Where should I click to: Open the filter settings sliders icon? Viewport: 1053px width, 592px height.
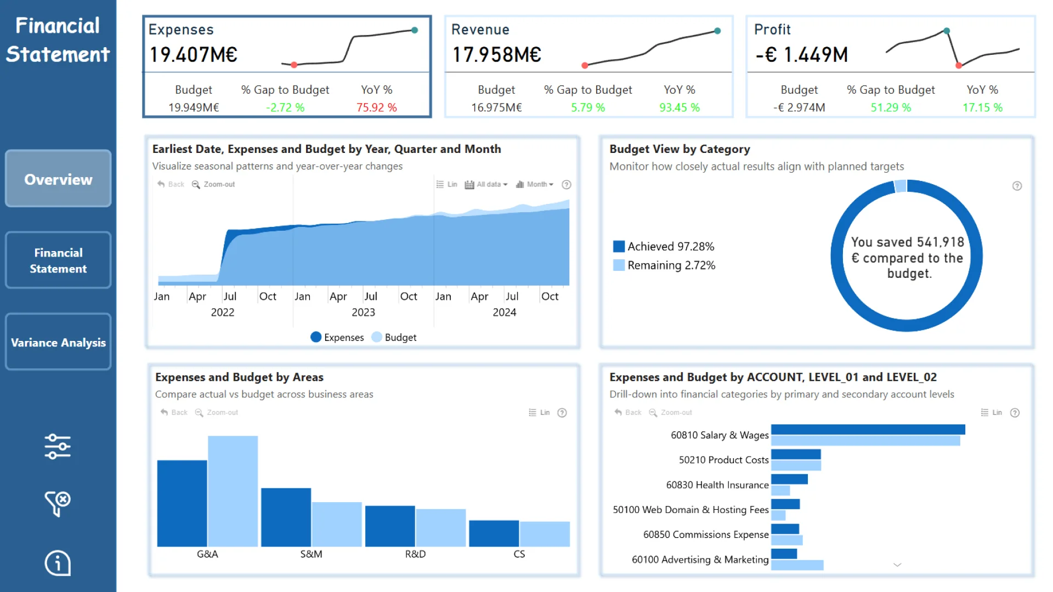58,446
